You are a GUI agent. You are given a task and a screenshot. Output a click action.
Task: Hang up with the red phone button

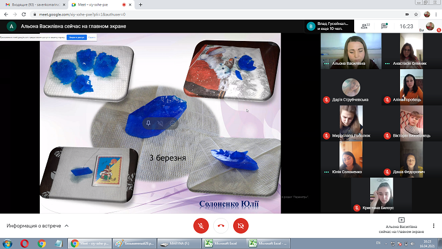pyautogui.click(x=220, y=226)
